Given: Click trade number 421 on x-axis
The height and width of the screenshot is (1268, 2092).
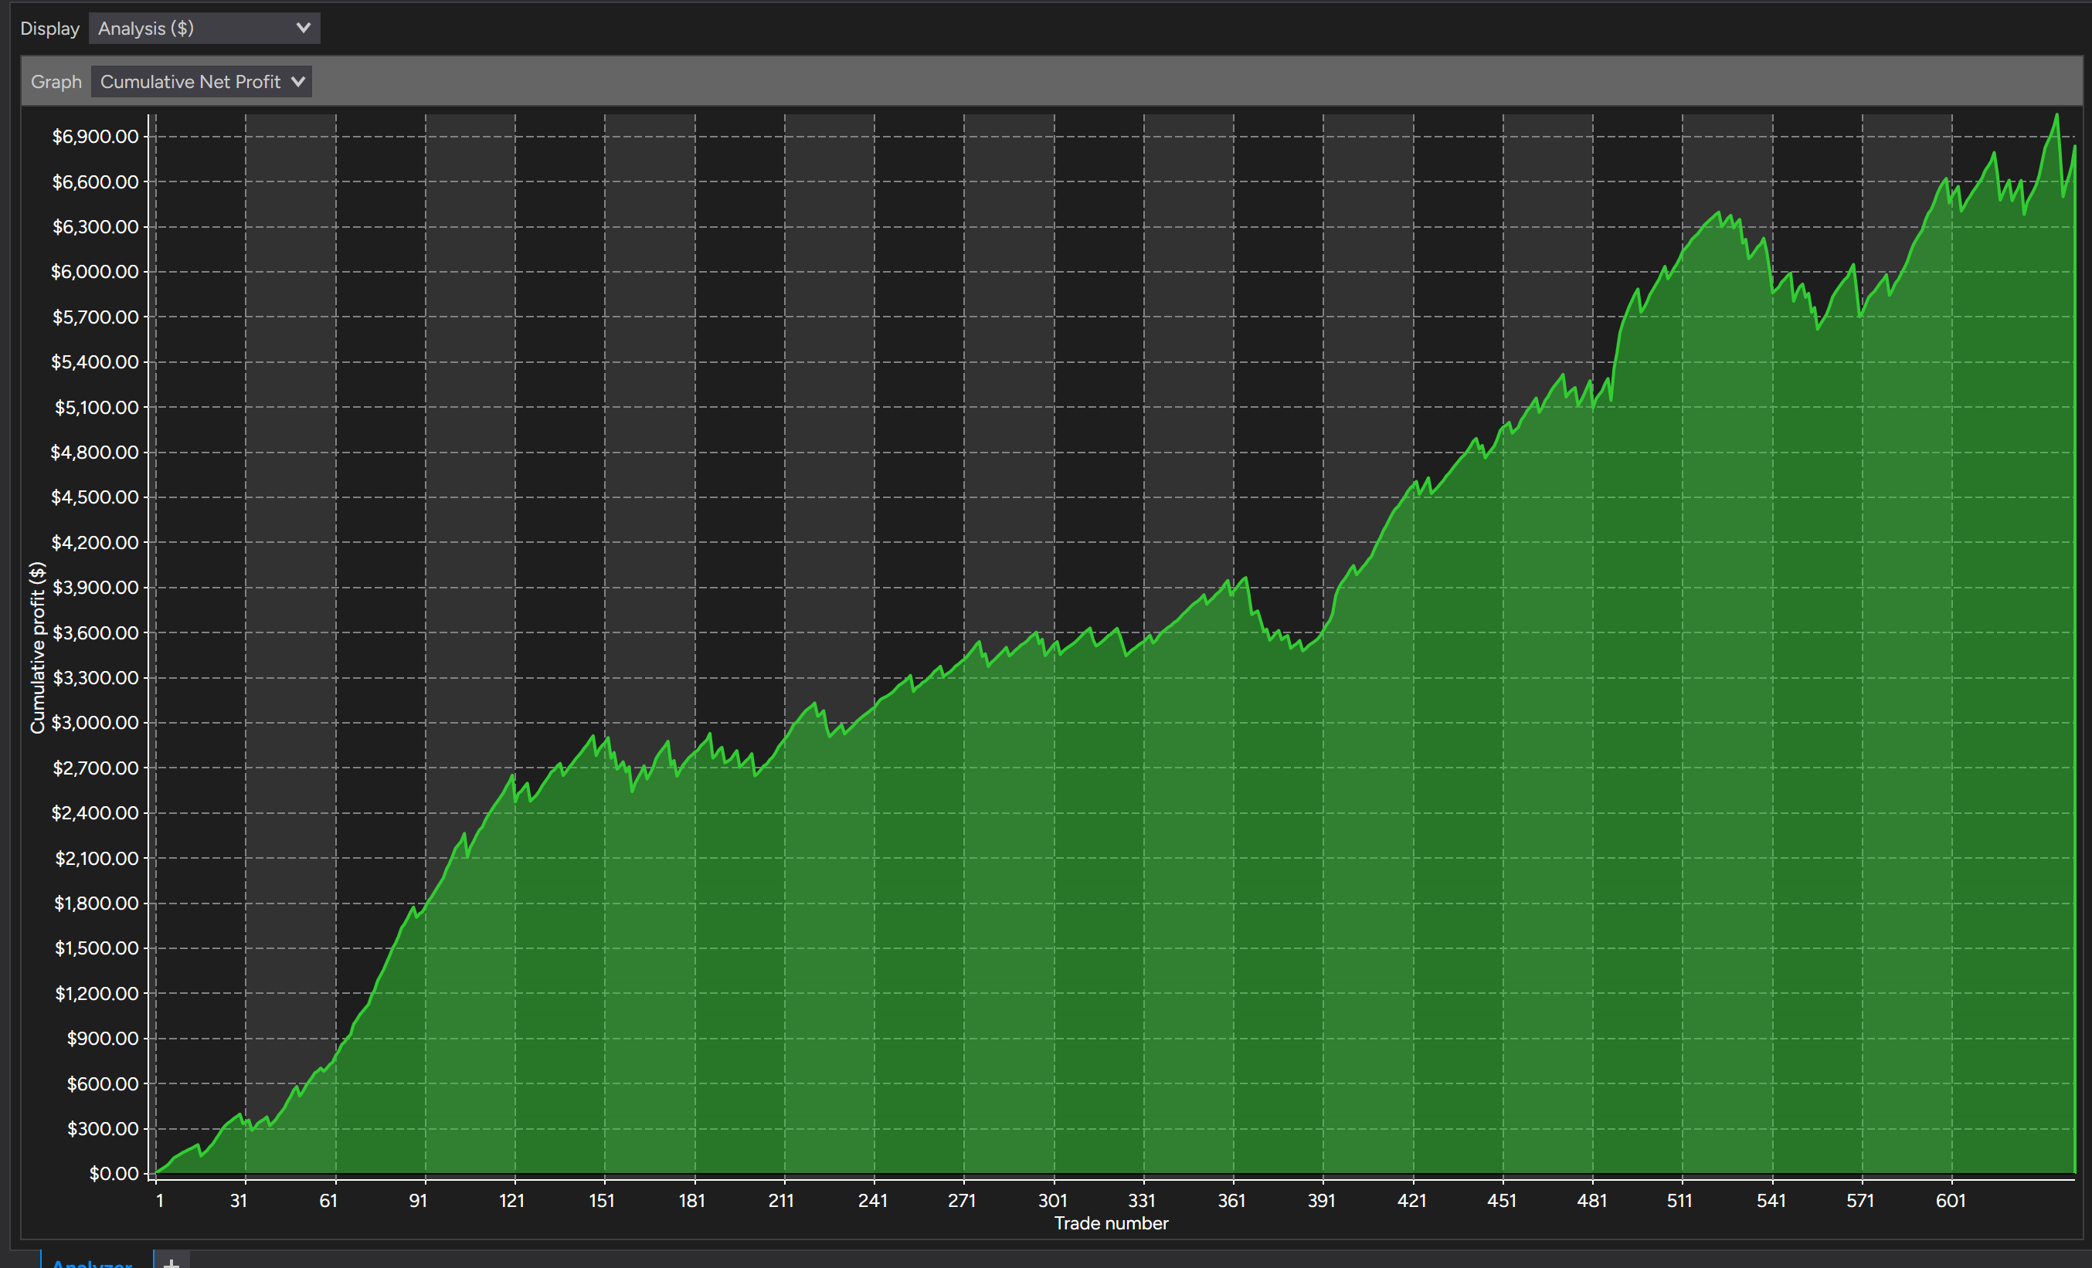Looking at the screenshot, I should click(1412, 1201).
